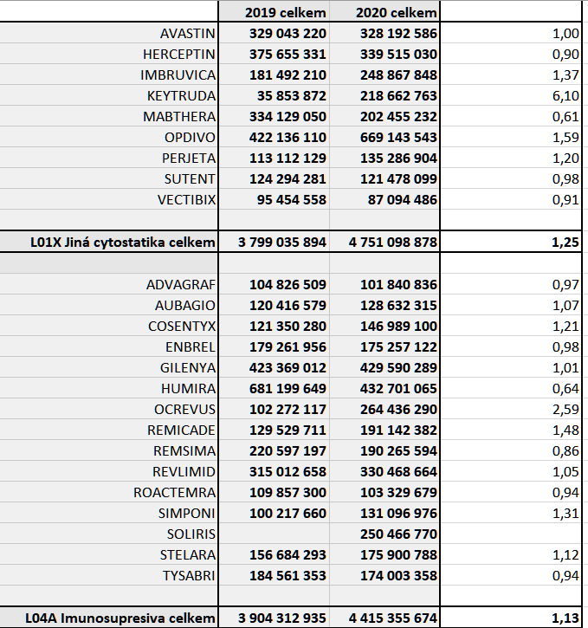This screenshot has height=628, width=588.
Task: Click the cell with value 3 904 312 935
Action: point(274,618)
